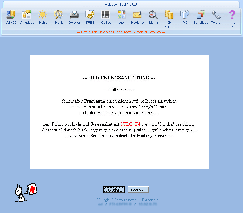Click the Beenden button

coord(138,190)
